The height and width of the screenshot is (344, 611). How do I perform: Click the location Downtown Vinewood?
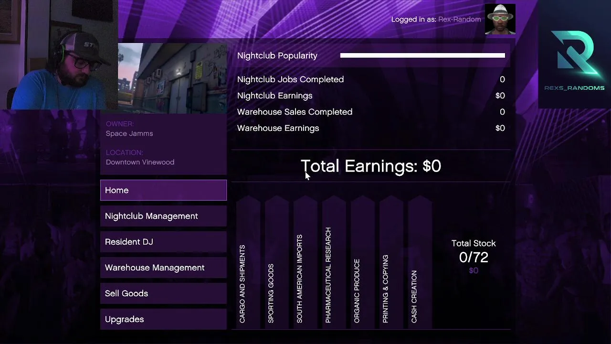click(x=140, y=162)
